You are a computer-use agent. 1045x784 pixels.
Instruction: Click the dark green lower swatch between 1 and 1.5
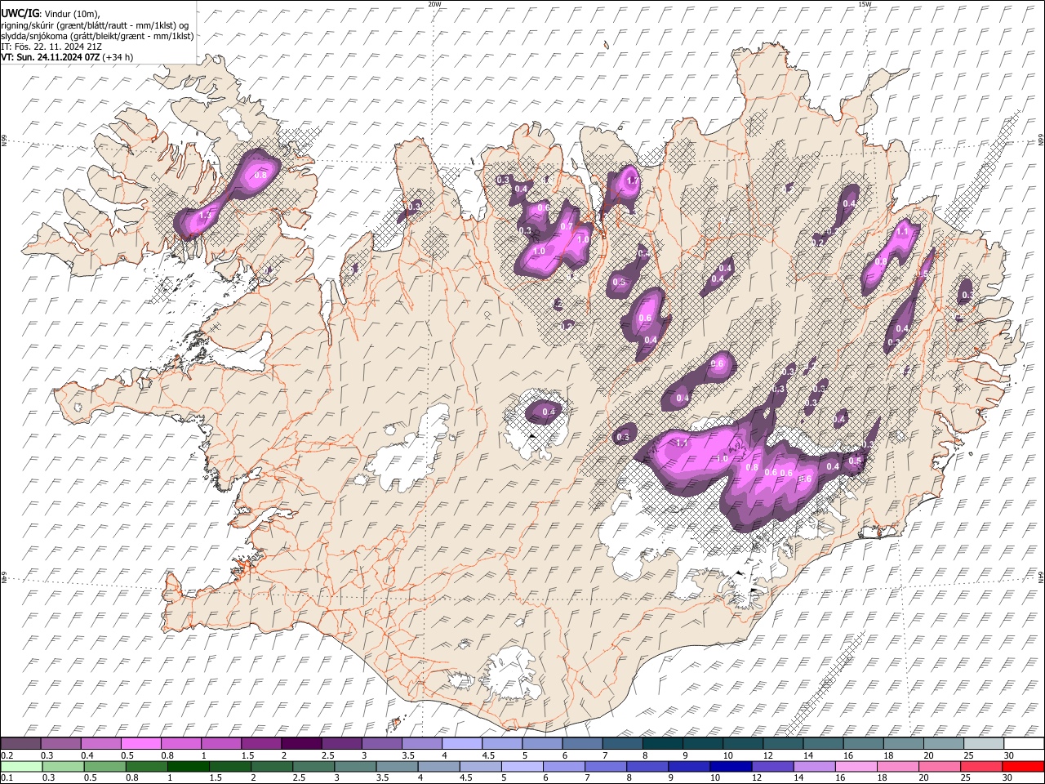click(x=189, y=766)
